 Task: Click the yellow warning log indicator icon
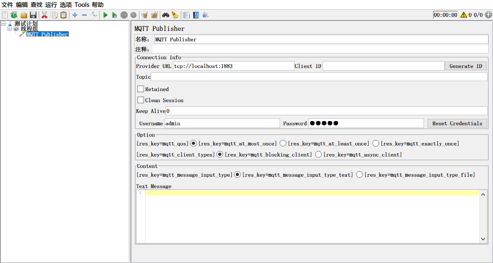point(464,15)
